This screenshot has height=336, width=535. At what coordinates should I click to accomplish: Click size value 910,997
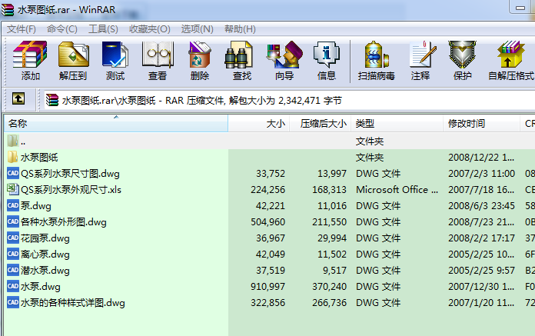click(267, 287)
